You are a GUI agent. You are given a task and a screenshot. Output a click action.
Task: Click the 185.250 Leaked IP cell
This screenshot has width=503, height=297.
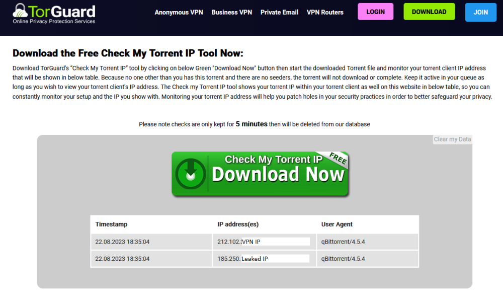coord(264,259)
